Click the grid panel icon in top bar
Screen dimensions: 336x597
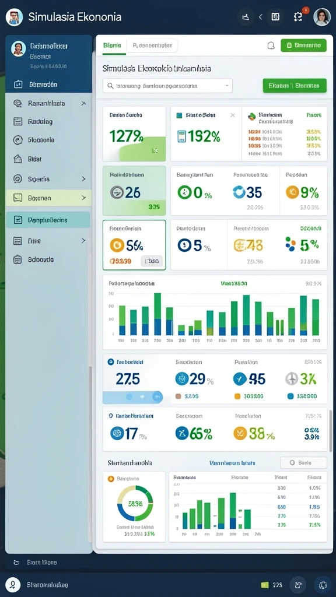pos(275,17)
